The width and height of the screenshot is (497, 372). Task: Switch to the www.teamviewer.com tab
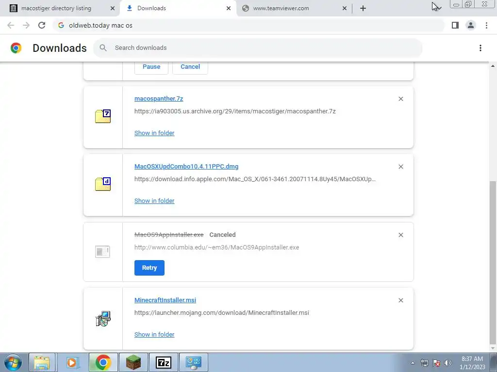coord(281,8)
